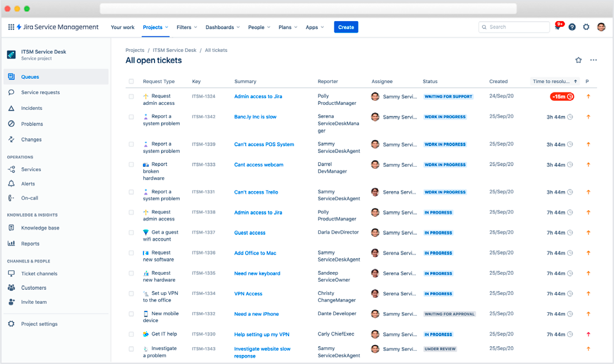
Task: Open Your work in top navigation
Action: (x=123, y=27)
